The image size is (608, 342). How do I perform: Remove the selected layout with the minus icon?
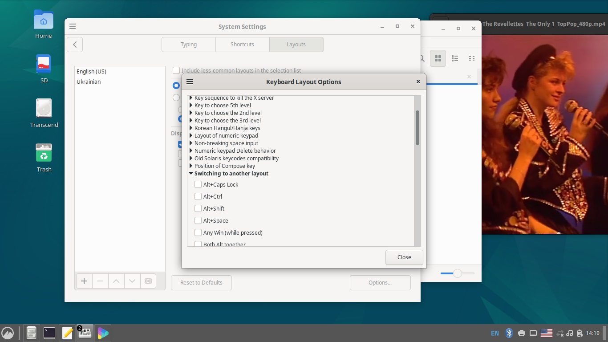coord(100,281)
